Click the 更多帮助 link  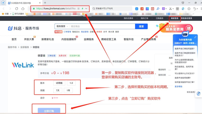178,87
